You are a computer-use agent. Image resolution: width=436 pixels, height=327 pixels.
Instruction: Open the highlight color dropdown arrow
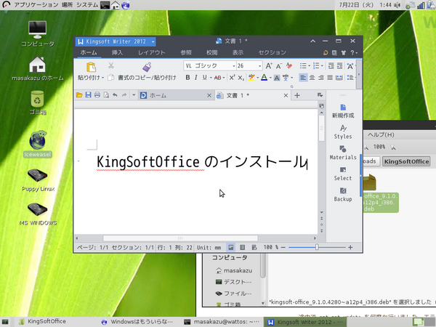tap(258, 78)
